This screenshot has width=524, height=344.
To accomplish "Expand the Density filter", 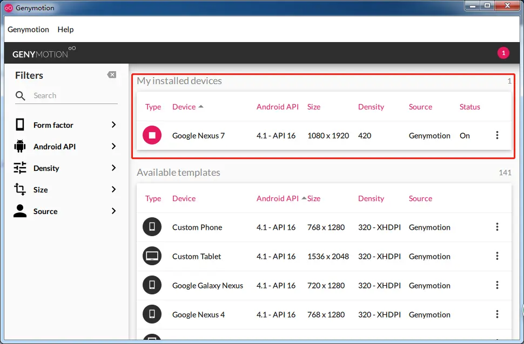I will coord(113,168).
